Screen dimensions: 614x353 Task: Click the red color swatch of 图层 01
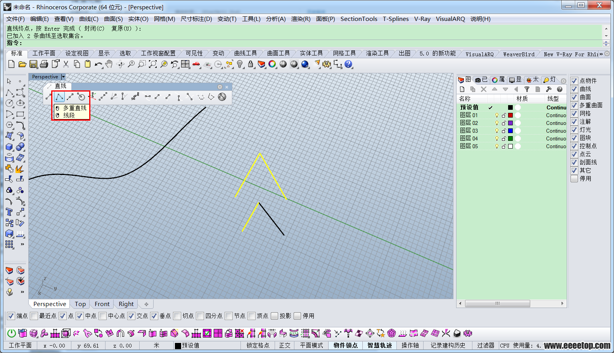510,115
